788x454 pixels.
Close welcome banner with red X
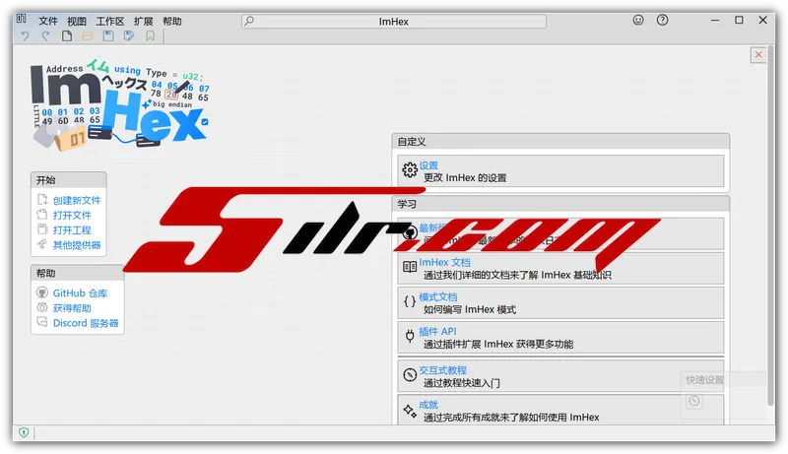point(758,55)
